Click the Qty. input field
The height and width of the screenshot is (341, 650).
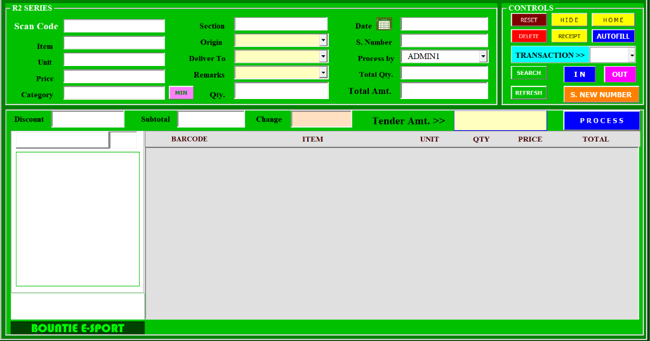281,90
